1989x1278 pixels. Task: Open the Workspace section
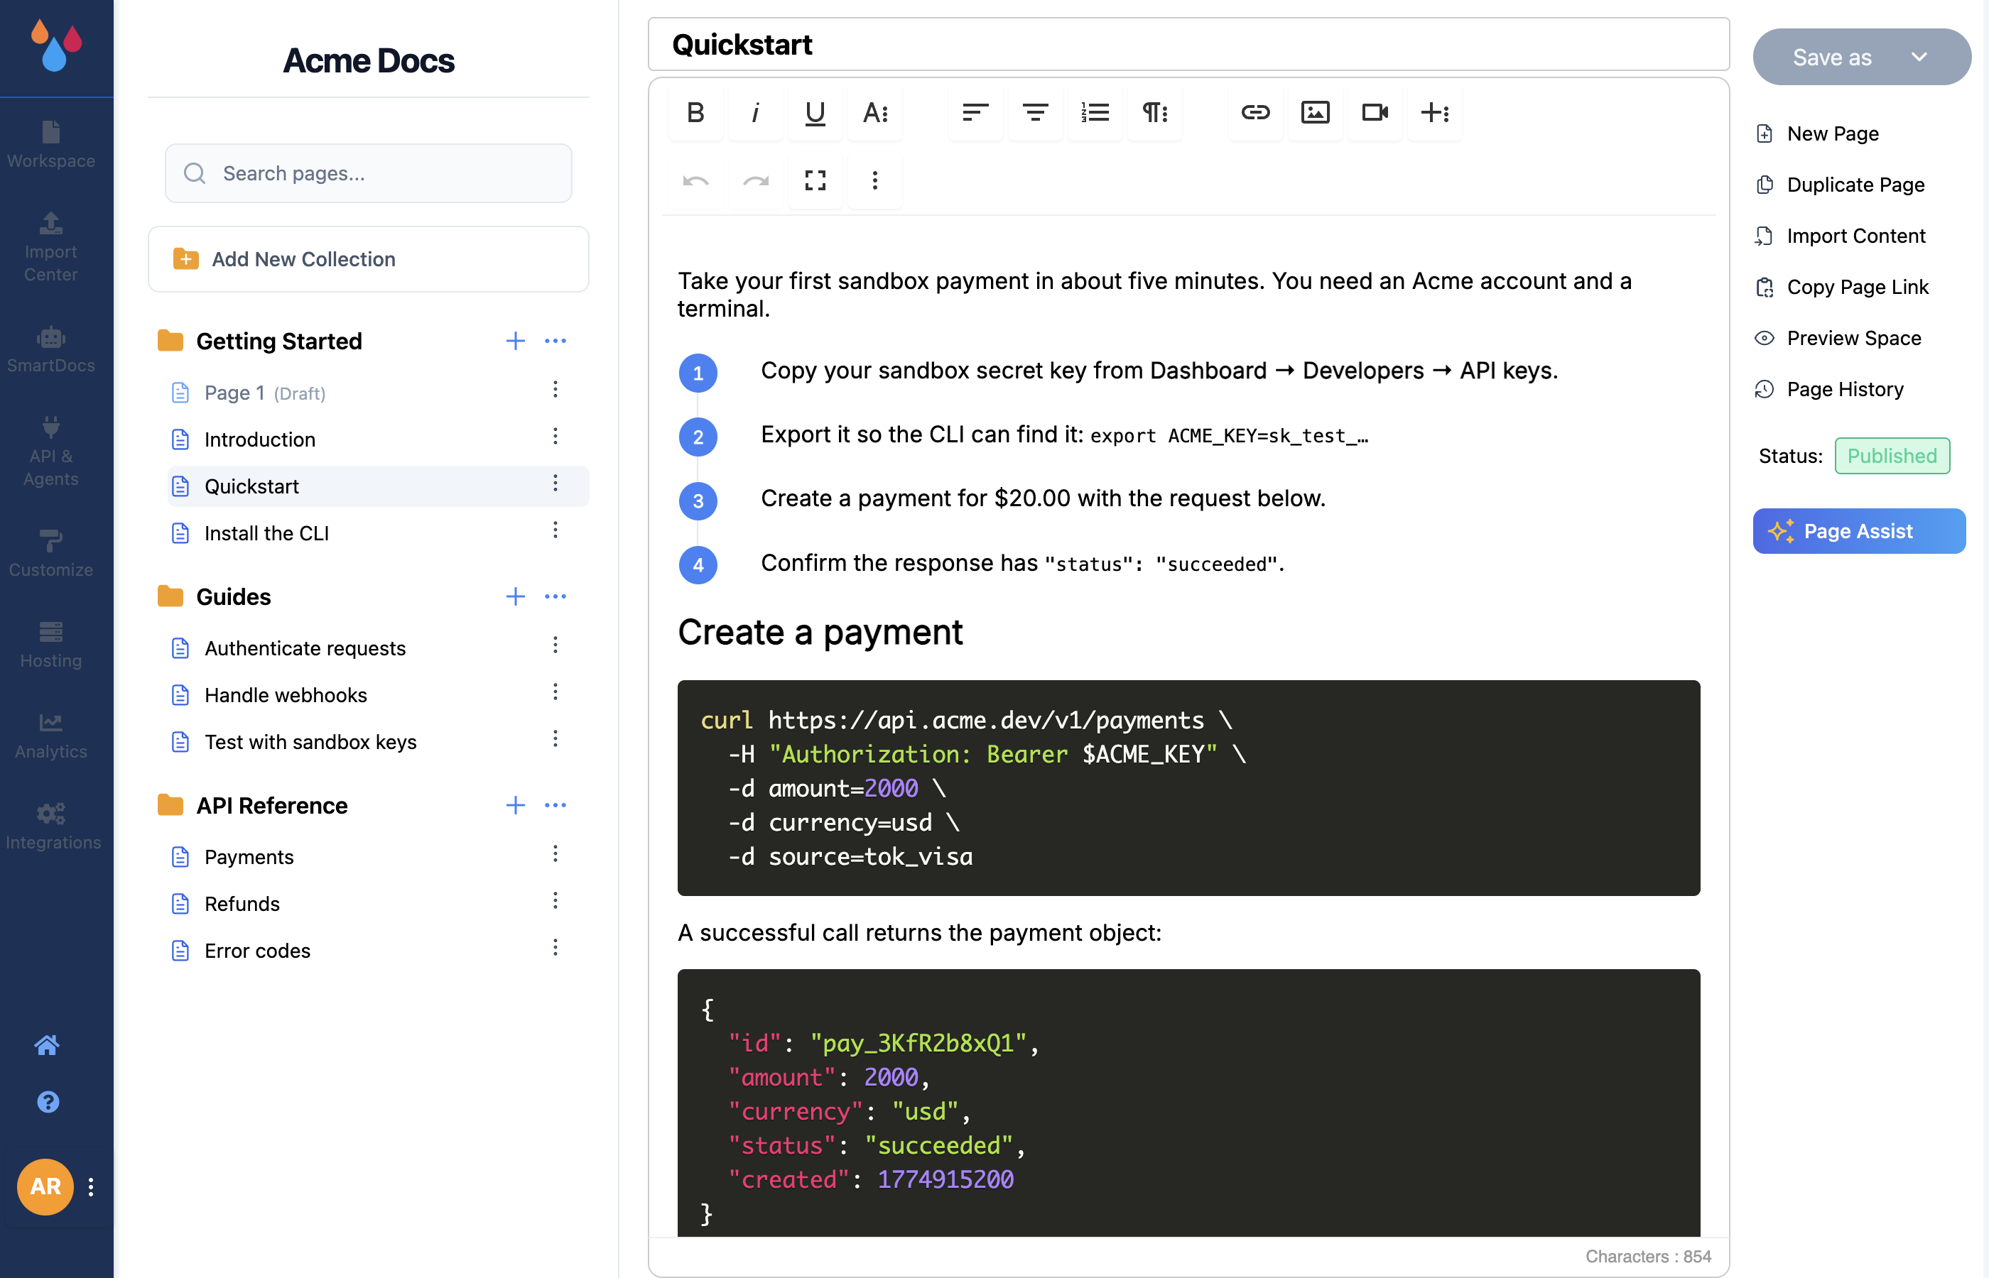pyautogui.click(x=51, y=146)
